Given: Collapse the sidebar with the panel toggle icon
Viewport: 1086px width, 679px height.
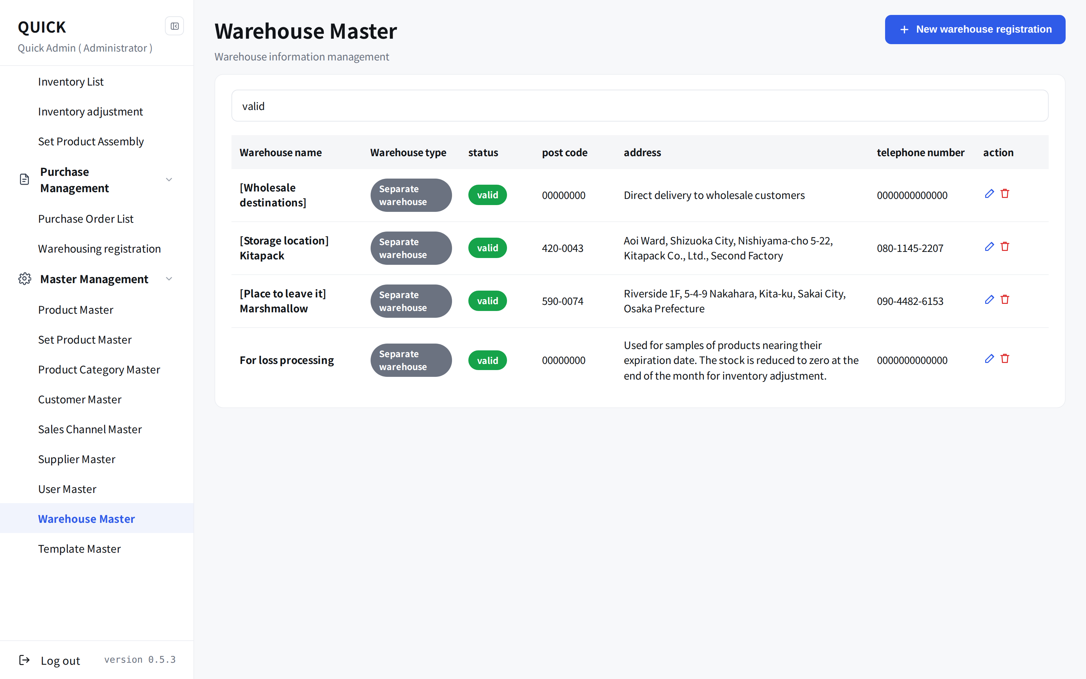Looking at the screenshot, I should click(174, 26).
